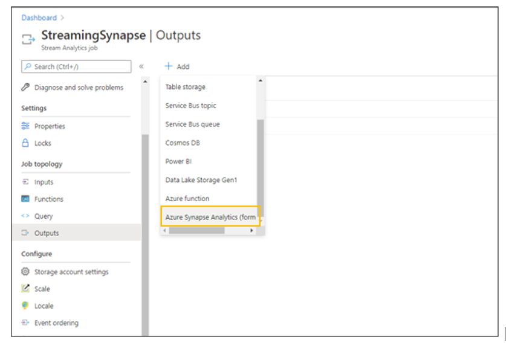Click the sidebar scroll up arrow
Screen dimensions: 506x348
(145, 82)
